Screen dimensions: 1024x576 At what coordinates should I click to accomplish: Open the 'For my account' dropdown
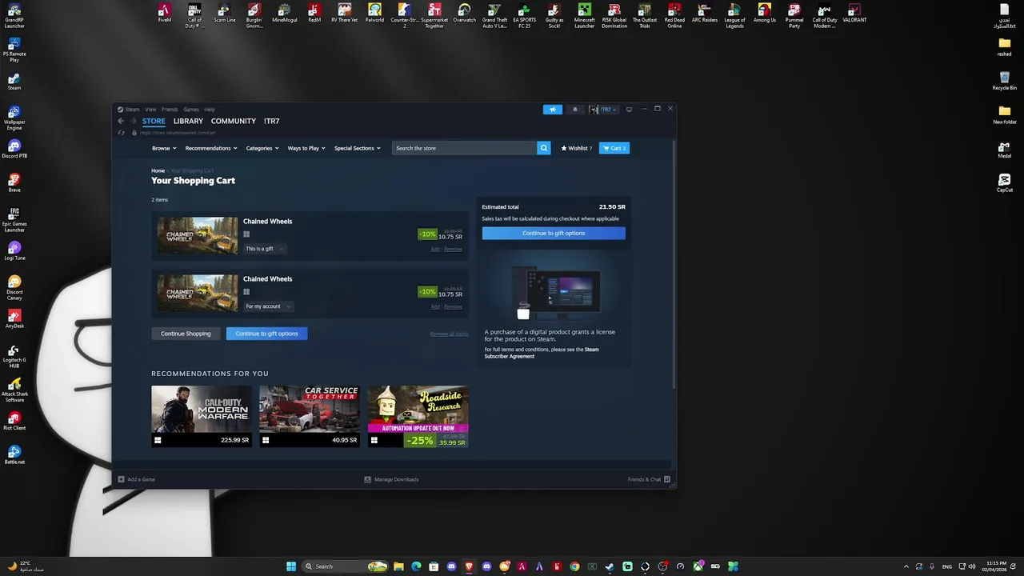pyautogui.click(x=268, y=306)
